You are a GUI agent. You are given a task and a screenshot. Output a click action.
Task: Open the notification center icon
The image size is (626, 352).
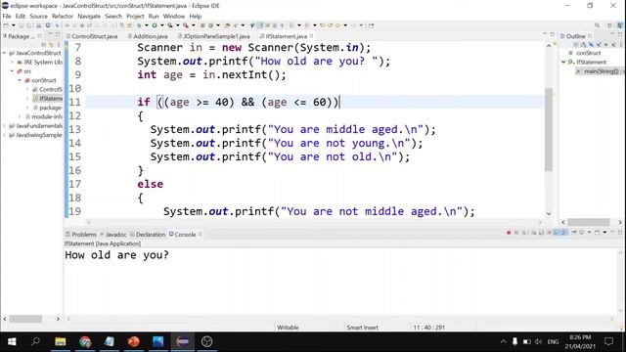tap(608, 341)
